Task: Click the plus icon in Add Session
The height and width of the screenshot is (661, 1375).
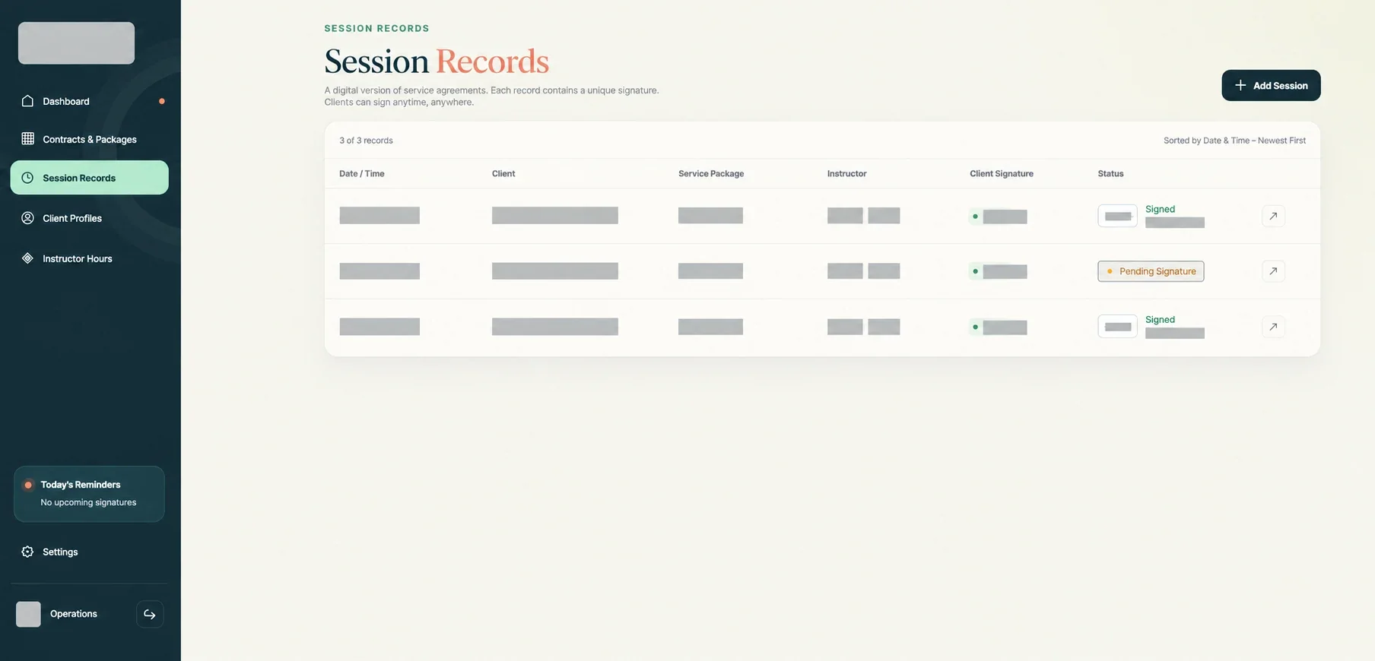Action: 1240,85
